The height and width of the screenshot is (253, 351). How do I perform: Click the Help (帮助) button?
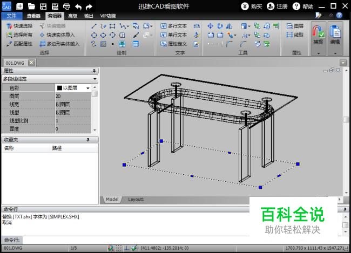303,6
